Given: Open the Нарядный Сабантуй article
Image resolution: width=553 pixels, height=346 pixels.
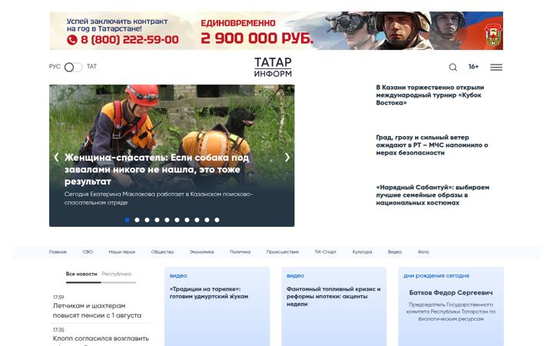Looking at the screenshot, I should pos(432,195).
